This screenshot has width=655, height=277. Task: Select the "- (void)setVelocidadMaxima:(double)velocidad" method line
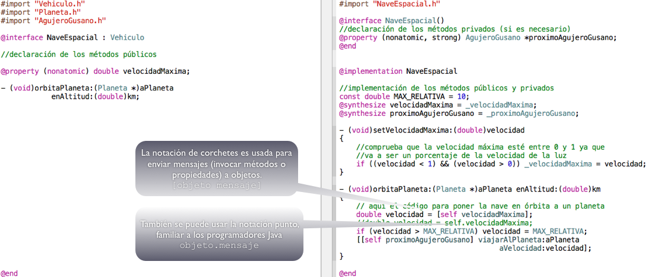point(432,130)
